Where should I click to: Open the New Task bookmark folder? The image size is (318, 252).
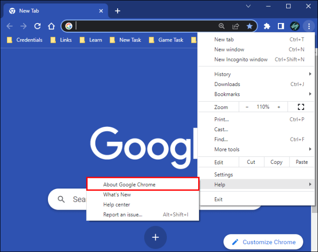[x=125, y=40]
